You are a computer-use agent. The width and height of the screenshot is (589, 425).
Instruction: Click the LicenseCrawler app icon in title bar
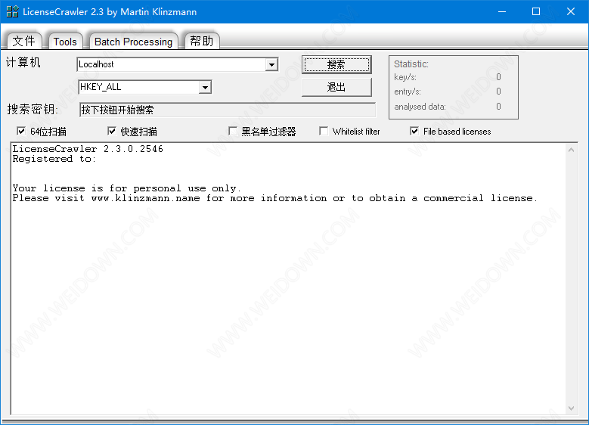(12, 11)
